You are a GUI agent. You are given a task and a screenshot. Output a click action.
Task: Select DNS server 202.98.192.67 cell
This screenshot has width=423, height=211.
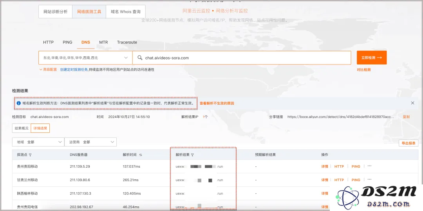point(81,207)
